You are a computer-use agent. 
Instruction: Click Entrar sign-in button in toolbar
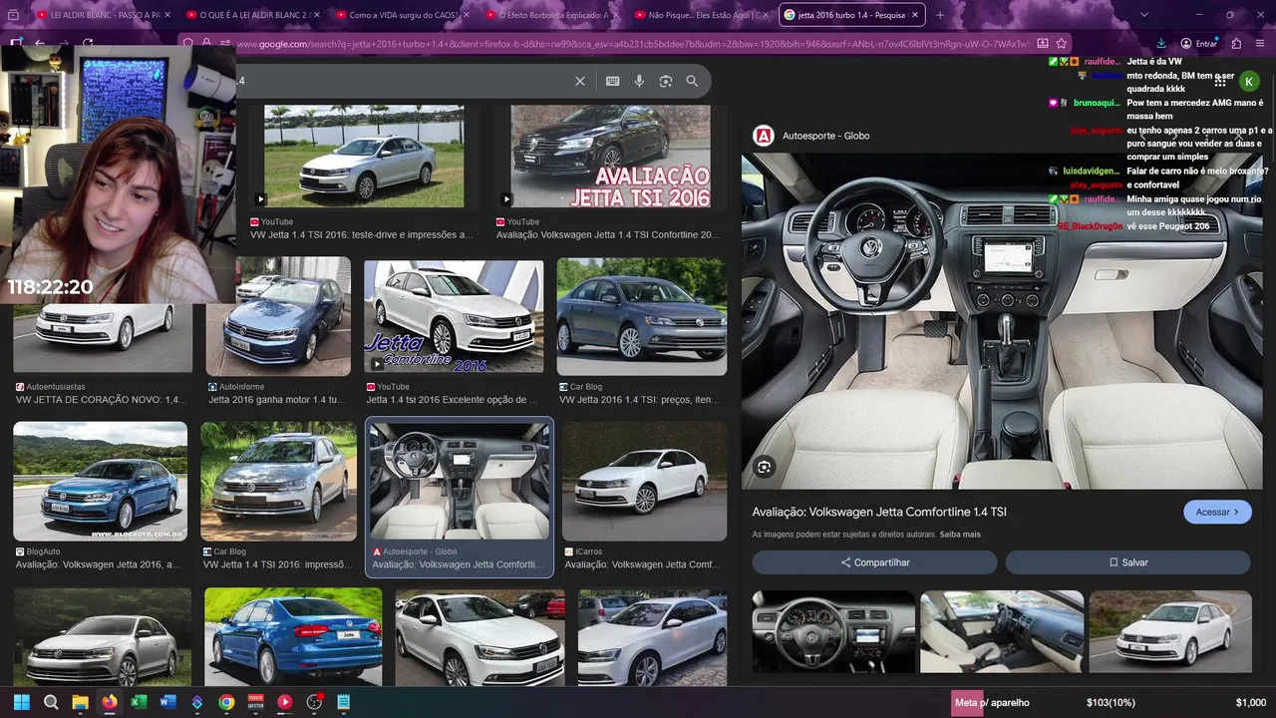tap(1199, 43)
